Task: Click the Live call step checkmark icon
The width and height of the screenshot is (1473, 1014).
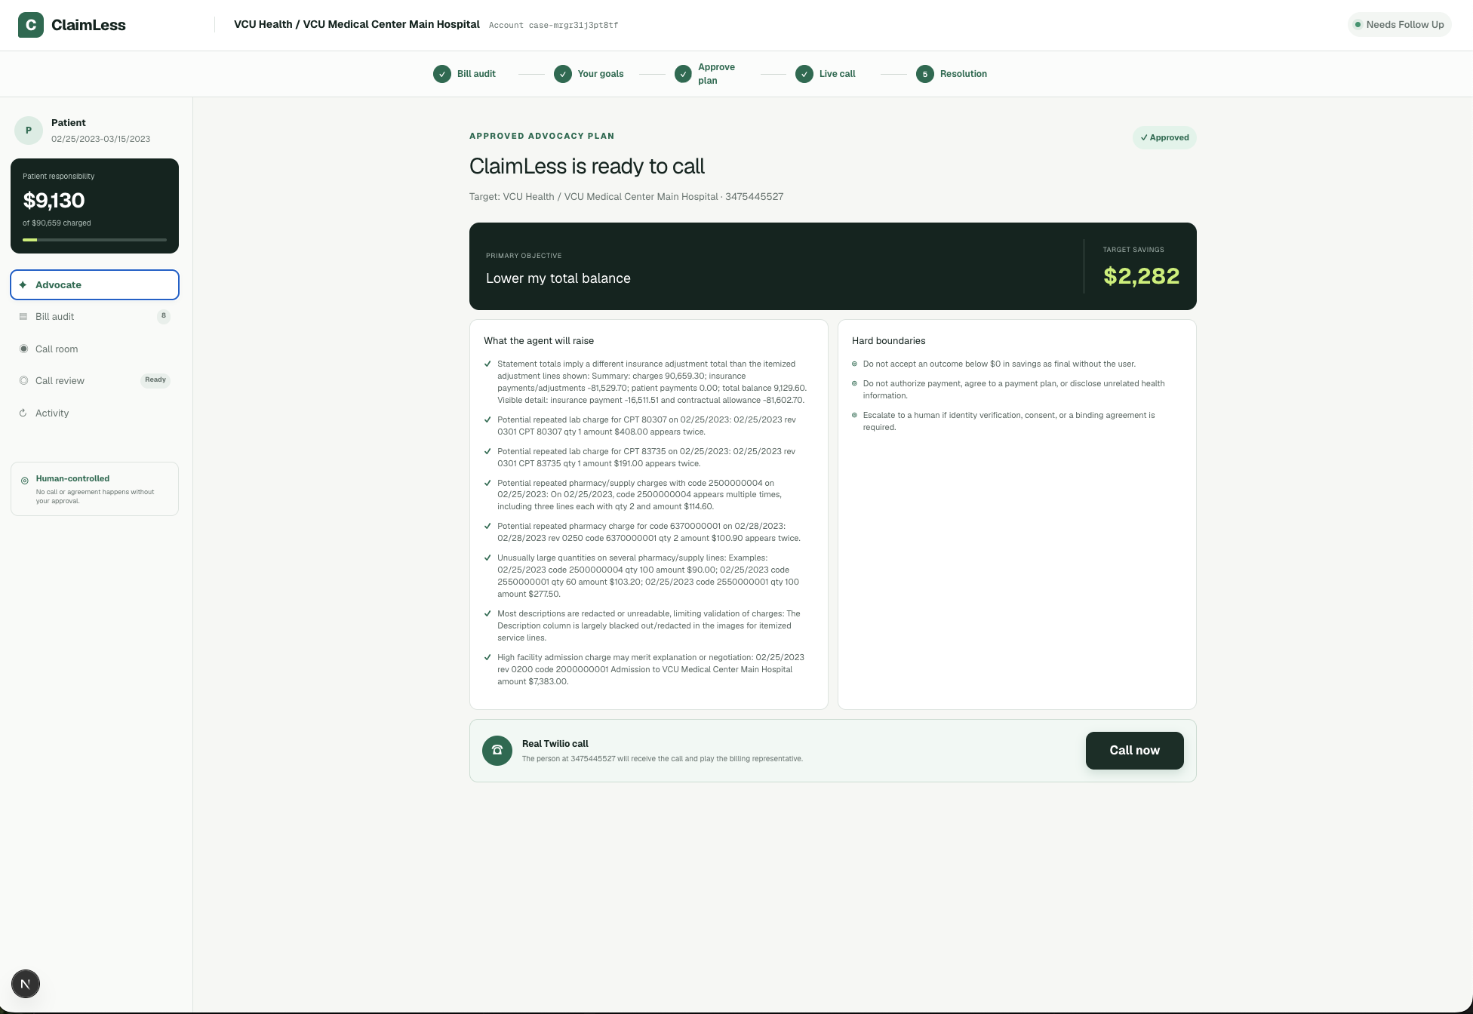Action: (804, 74)
